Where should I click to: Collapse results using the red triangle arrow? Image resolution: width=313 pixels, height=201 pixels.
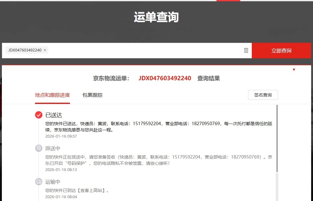click(294, 70)
